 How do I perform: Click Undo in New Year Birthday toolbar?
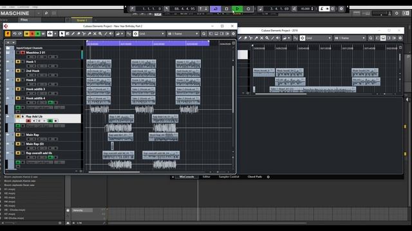click(15, 34)
